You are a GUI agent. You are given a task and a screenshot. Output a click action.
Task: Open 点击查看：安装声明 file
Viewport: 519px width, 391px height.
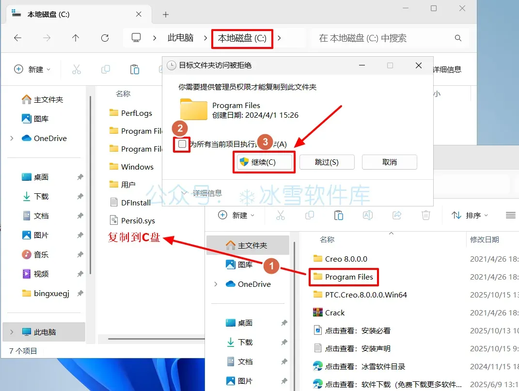pos(352,348)
